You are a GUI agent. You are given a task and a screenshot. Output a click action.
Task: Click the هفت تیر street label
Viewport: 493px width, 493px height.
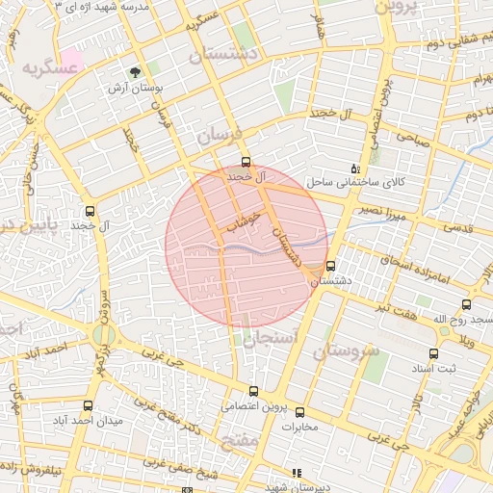(x=397, y=312)
